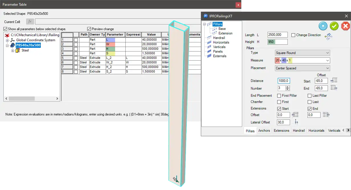Click the Handrail tree icon

pos(209,38)
